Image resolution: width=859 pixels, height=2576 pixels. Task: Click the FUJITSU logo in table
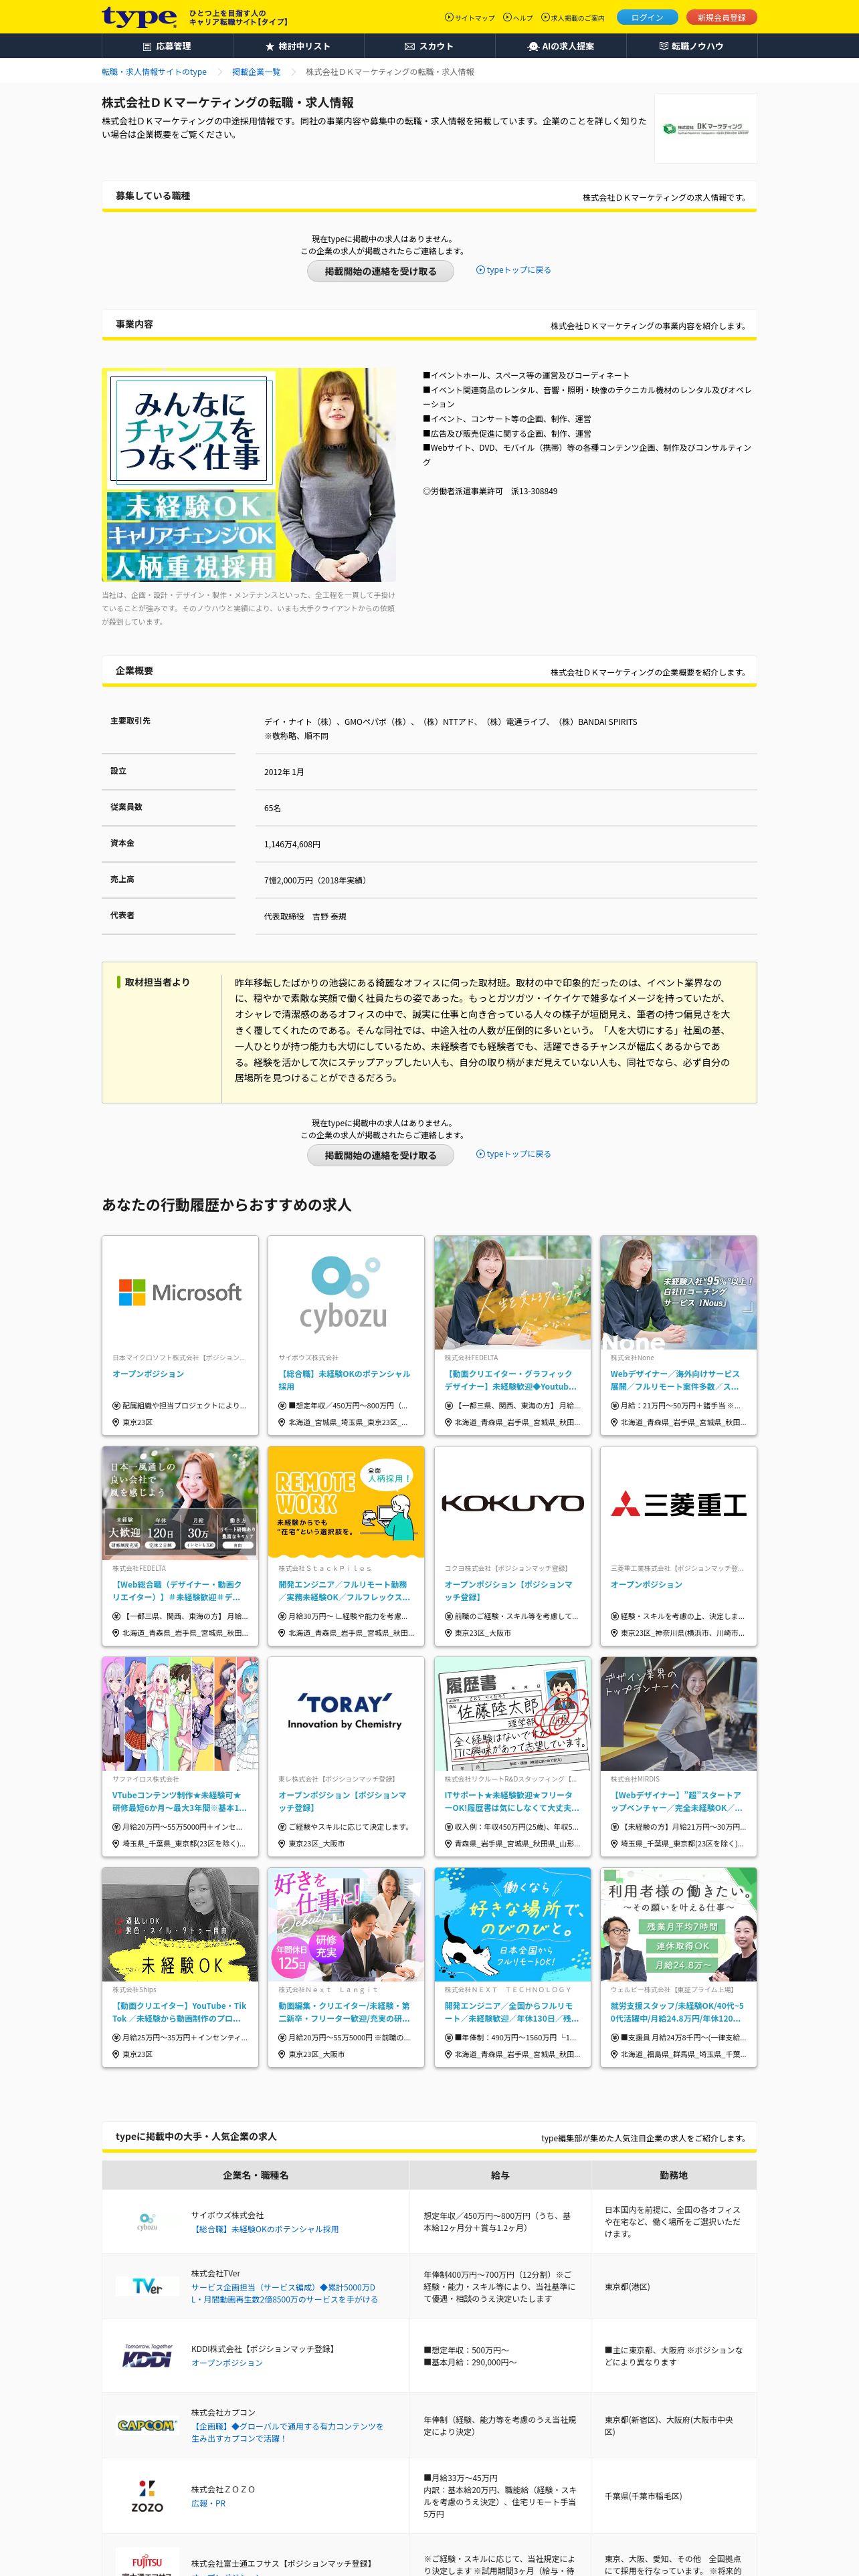pos(147,2562)
